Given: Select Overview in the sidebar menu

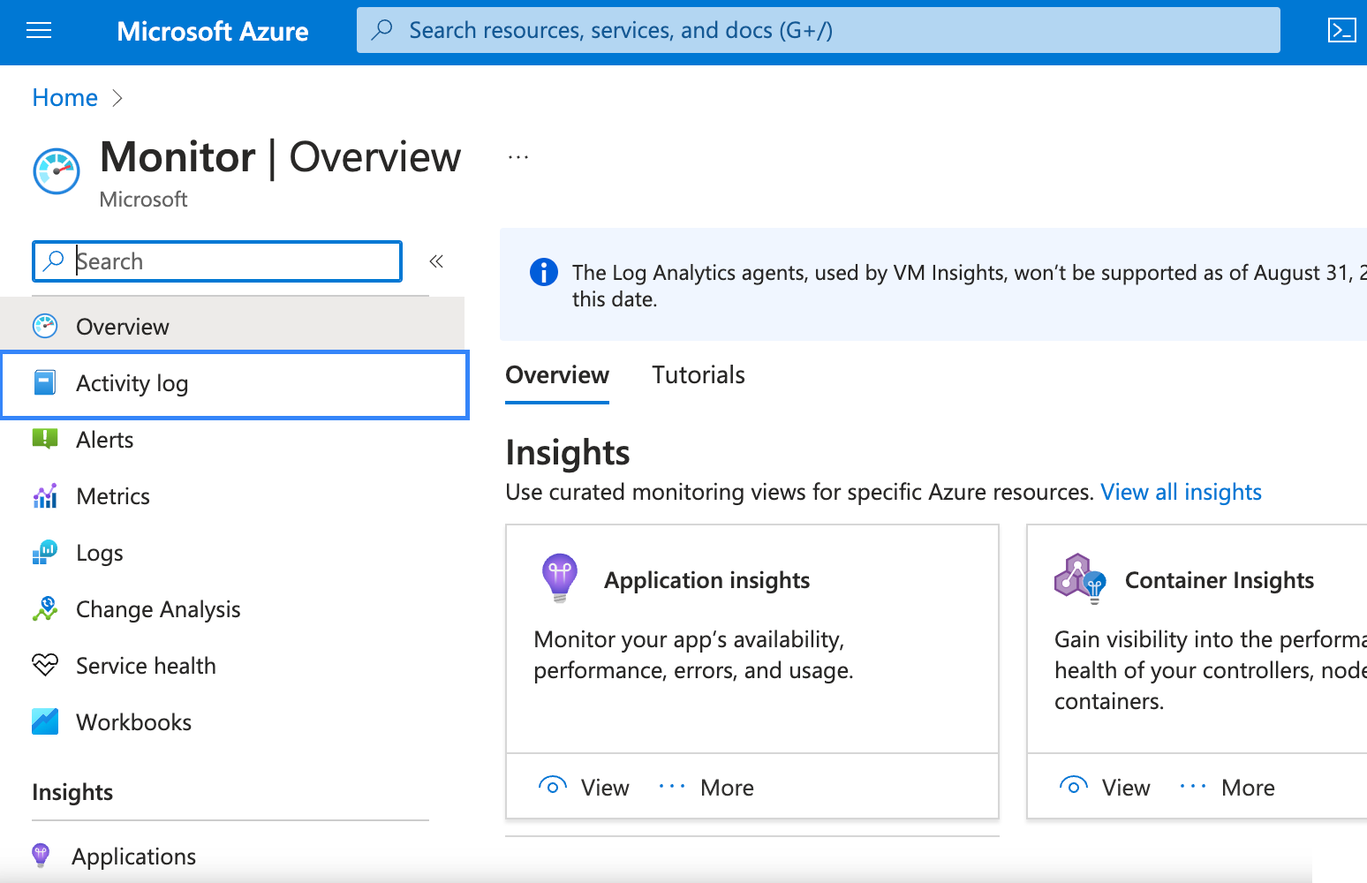Looking at the screenshot, I should click(232, 326).
